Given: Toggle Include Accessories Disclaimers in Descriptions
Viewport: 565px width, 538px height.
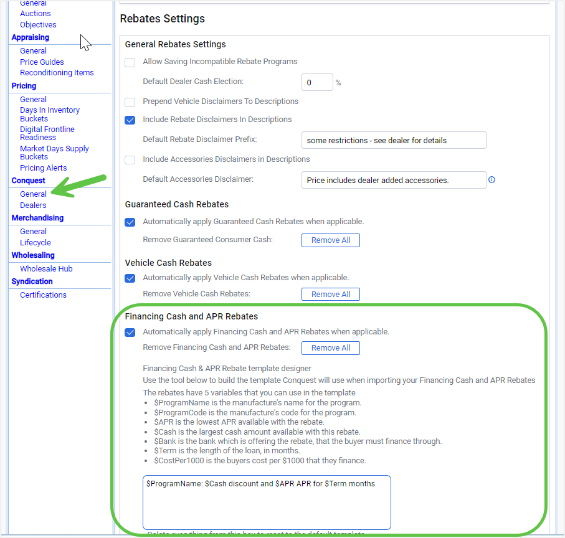Looking at the screenshot, I should (130, 160).
